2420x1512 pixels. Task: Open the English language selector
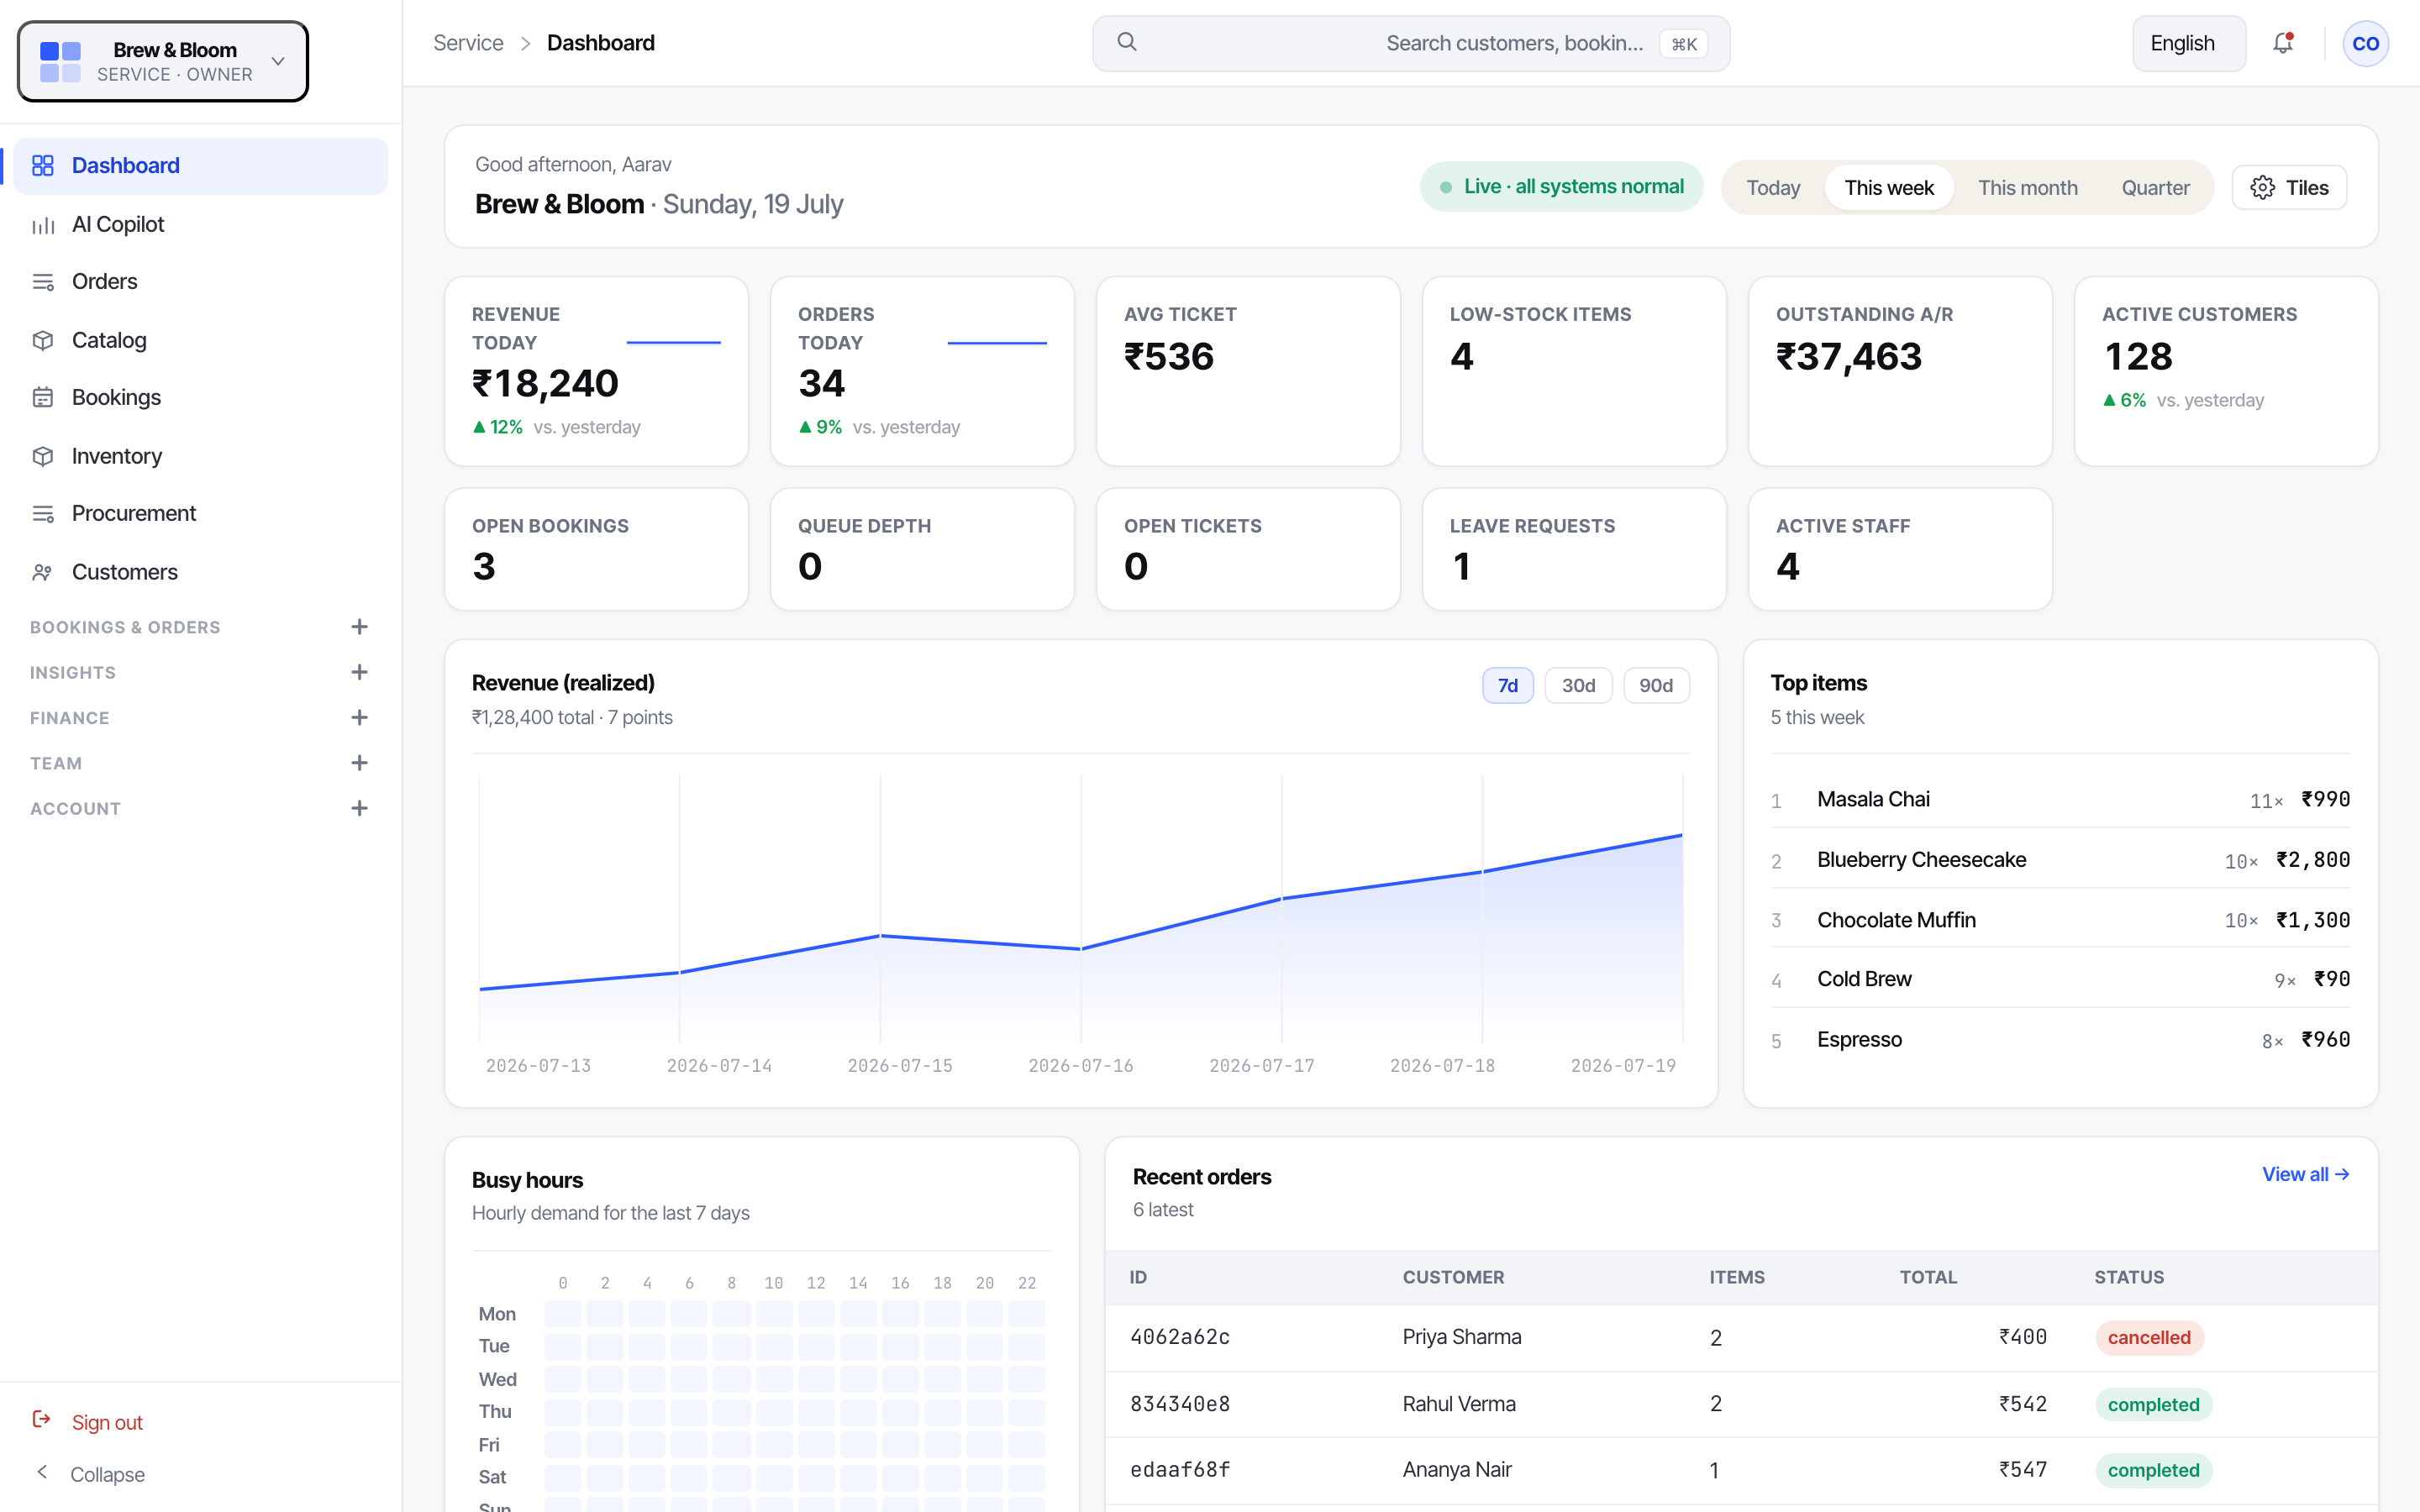[2189, 44]
